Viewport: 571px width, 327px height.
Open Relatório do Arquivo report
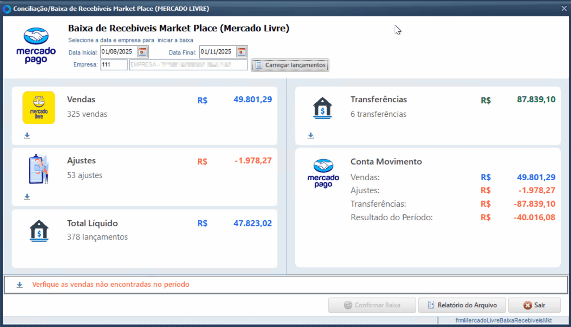coord(462,305)
